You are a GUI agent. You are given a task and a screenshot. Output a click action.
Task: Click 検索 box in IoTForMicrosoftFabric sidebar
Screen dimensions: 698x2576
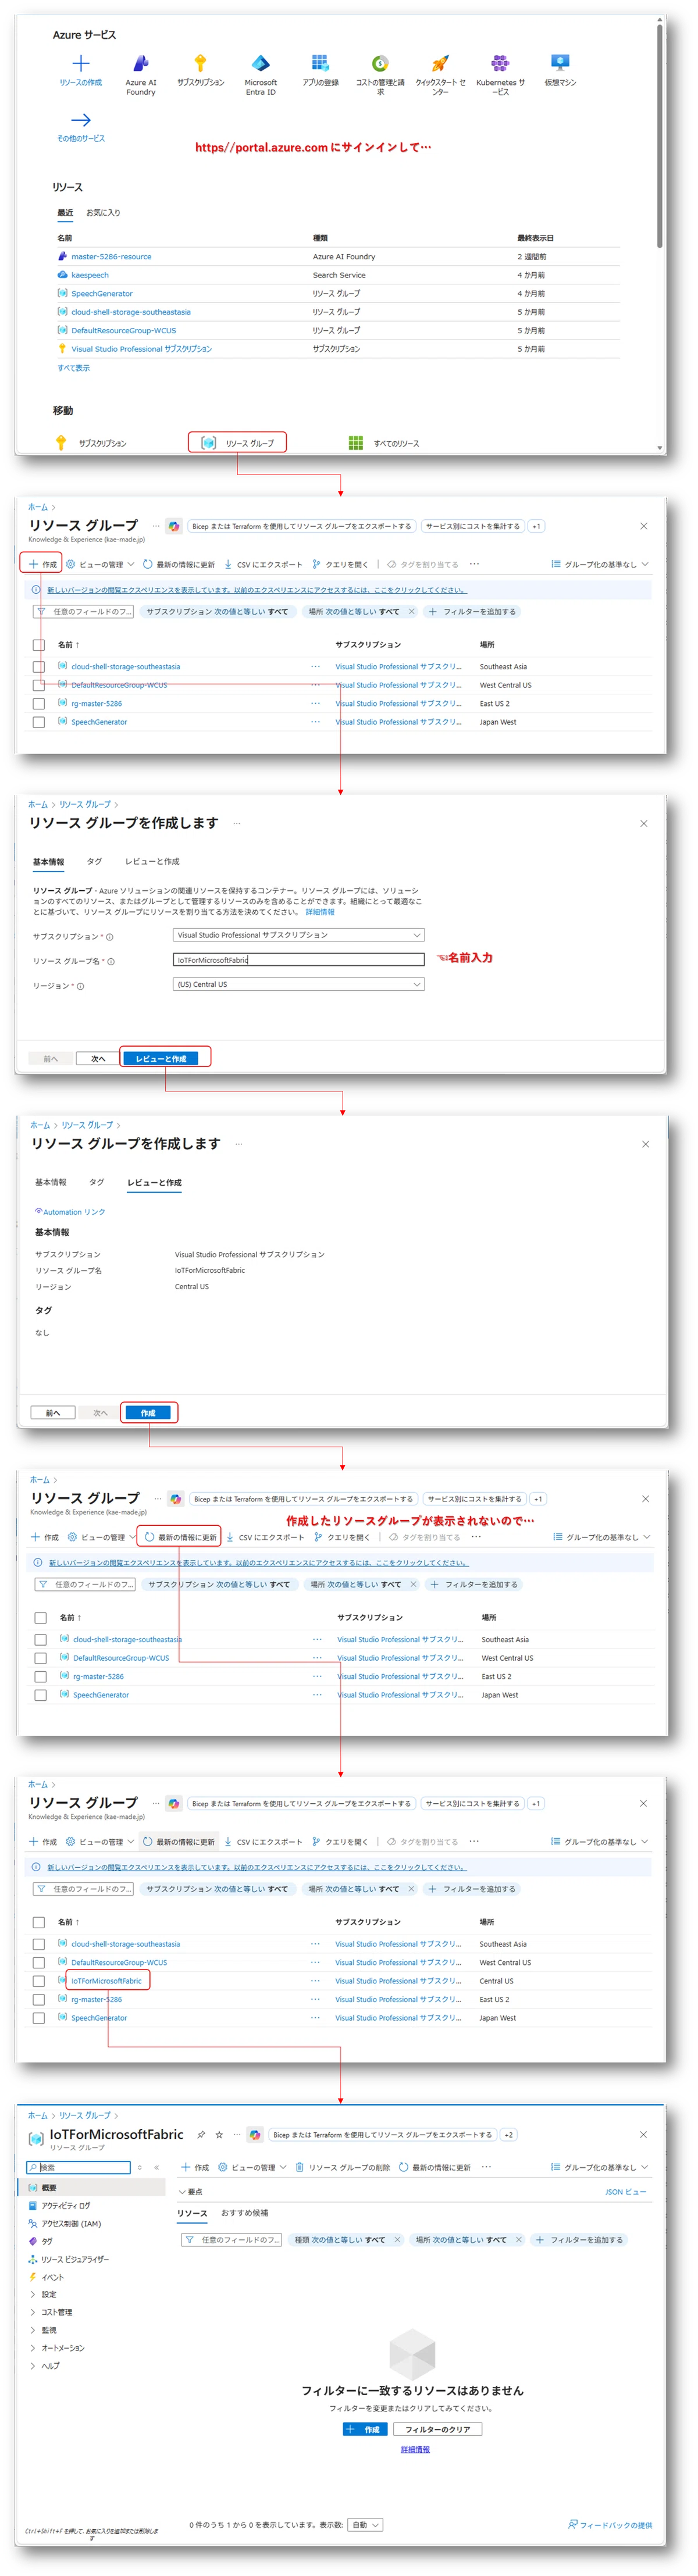(78, 2167)
